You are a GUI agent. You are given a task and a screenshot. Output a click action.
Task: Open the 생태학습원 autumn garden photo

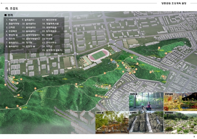[180, 102]
